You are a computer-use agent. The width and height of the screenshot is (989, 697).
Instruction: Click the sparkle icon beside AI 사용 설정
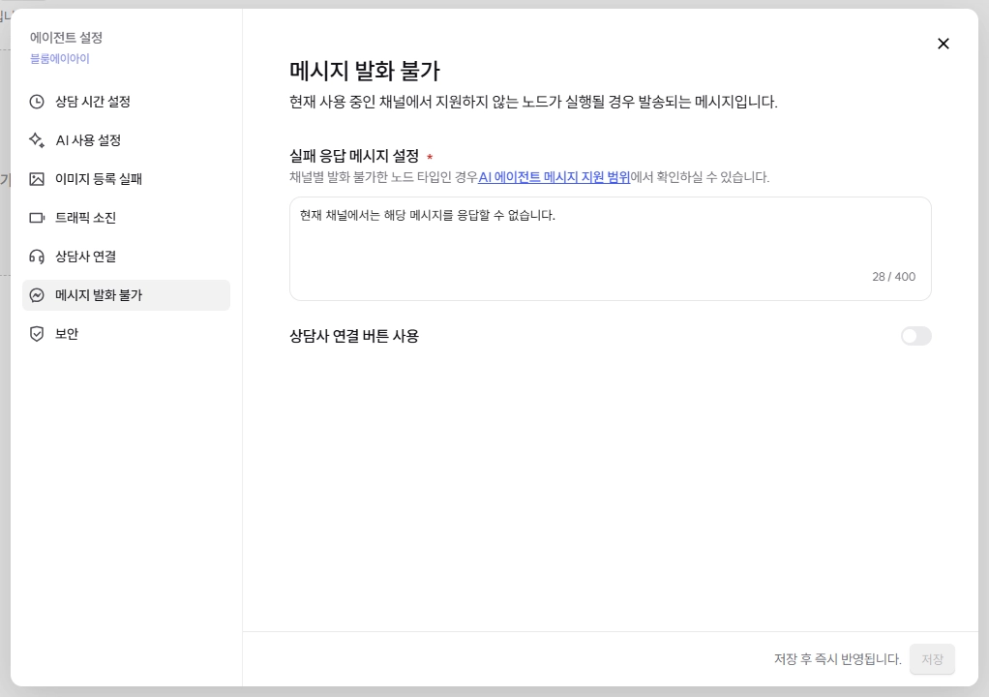pyautogui.click(x=37, y=140)
